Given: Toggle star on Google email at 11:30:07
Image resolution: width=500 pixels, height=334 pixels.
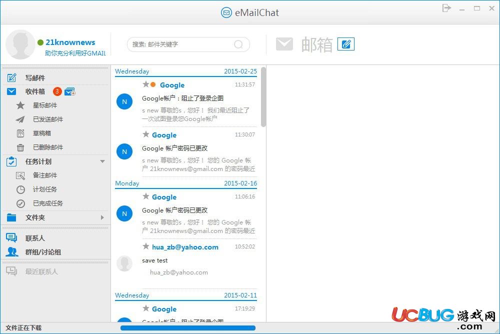Looking at the screenshot, I should coord(145,134).
